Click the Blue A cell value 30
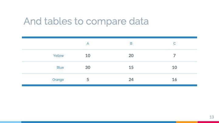This screenshot has height=123, width=219. click(x=88, y=67)
